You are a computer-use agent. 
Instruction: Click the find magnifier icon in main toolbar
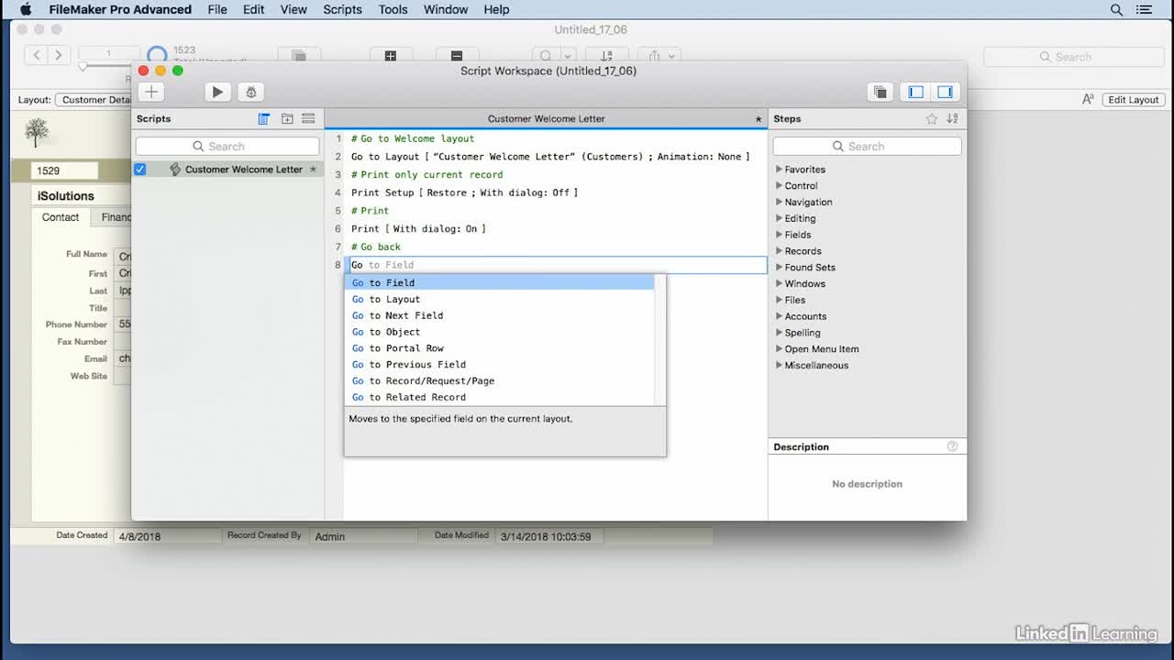point(546,56)
